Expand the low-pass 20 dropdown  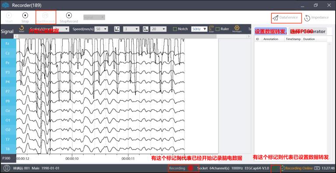tap(158, 29)
